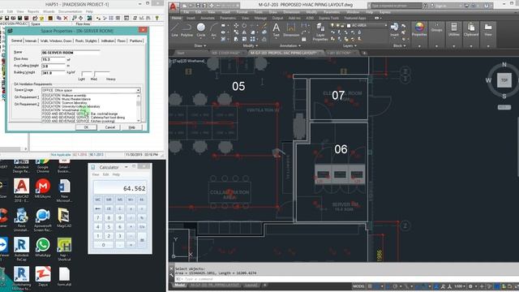Select the Arc tool in AutoCAD
This screenshot has width=519, height=292.
click(x=214, y=29)
